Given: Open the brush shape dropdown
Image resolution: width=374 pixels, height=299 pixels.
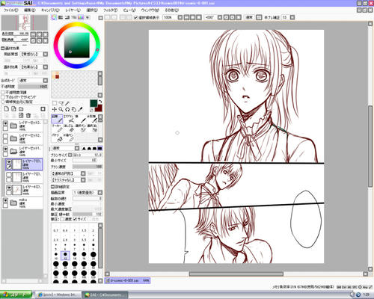Looking at the screenshot, I should [83, 173].
